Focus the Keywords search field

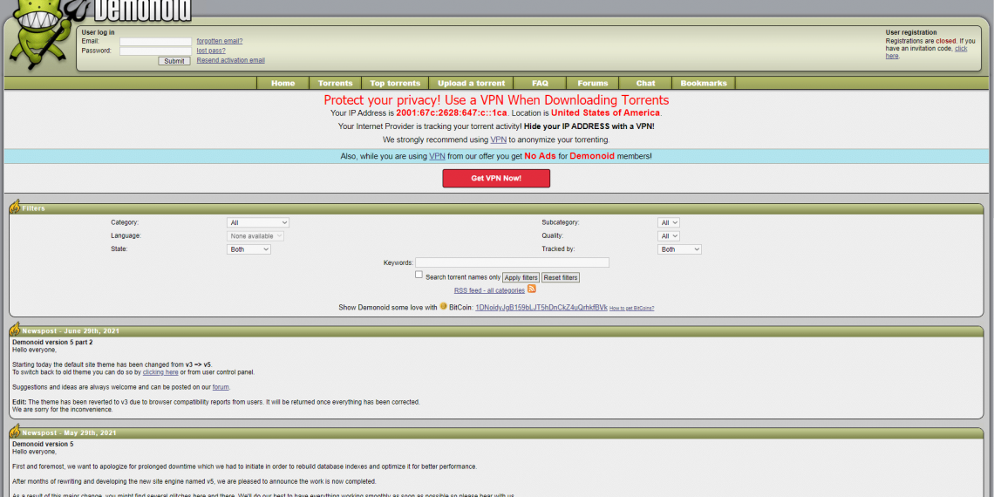point(512,262)
